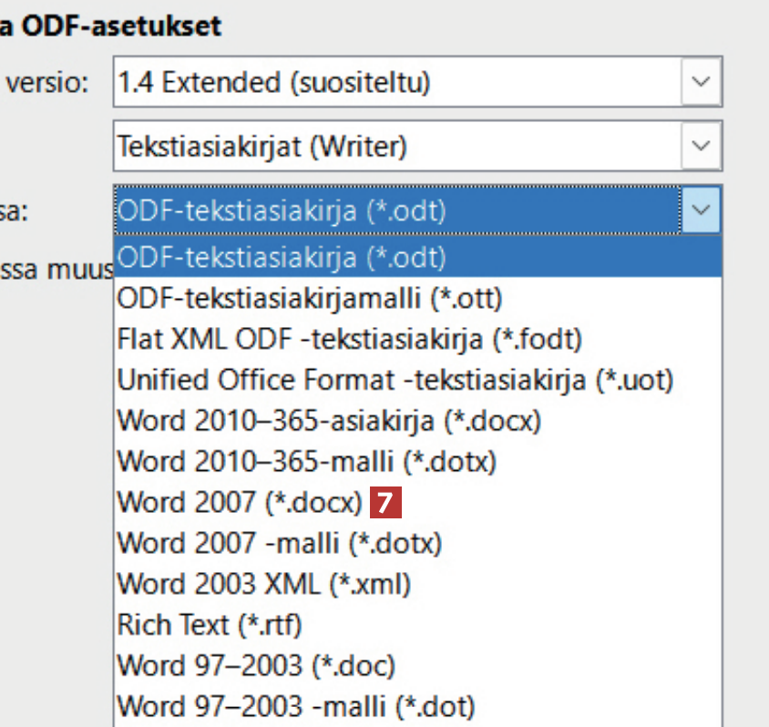Select ODF-tekstiasiakirja (*.odt) in the open list
Image resolution: width=769 pixels, height=727 pixels.
pyautogui.click(x=282, y=258)
